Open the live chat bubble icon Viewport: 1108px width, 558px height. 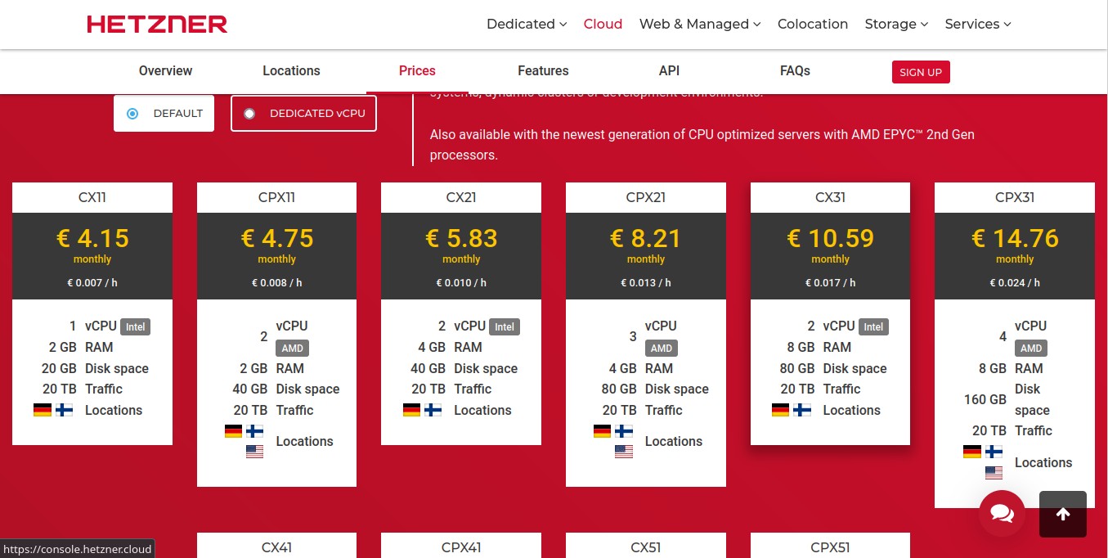click(1002, 513)
